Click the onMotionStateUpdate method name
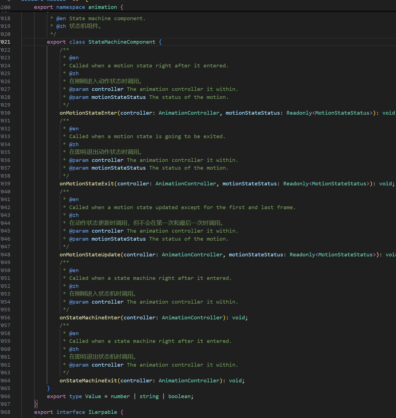The height and width of the screenshot is (418, 396). [90, 255]
